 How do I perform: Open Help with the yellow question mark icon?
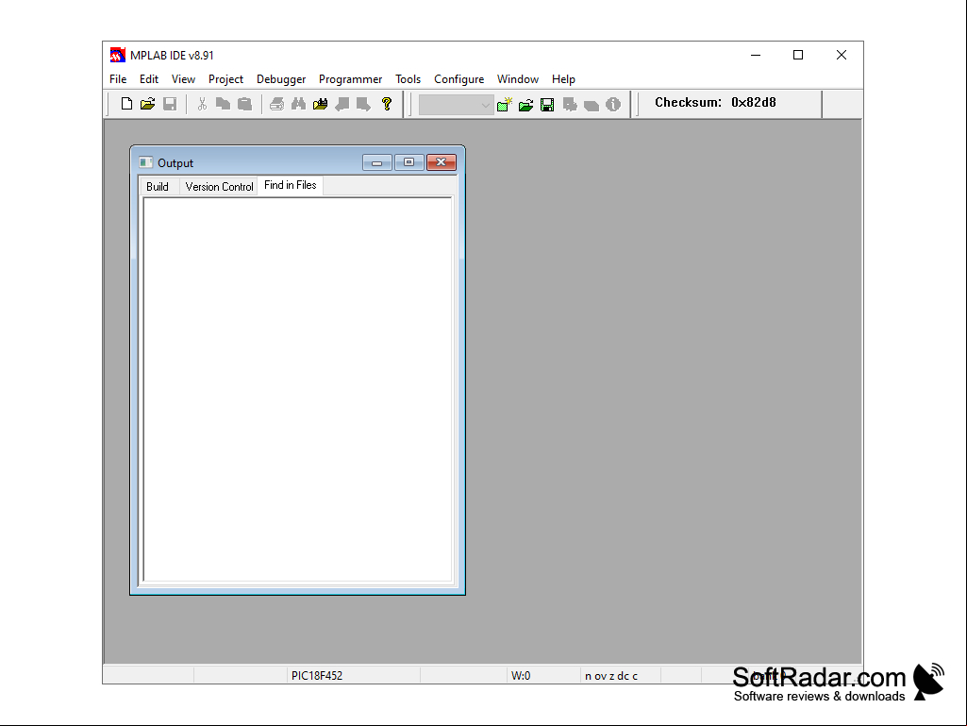[387, 104]
